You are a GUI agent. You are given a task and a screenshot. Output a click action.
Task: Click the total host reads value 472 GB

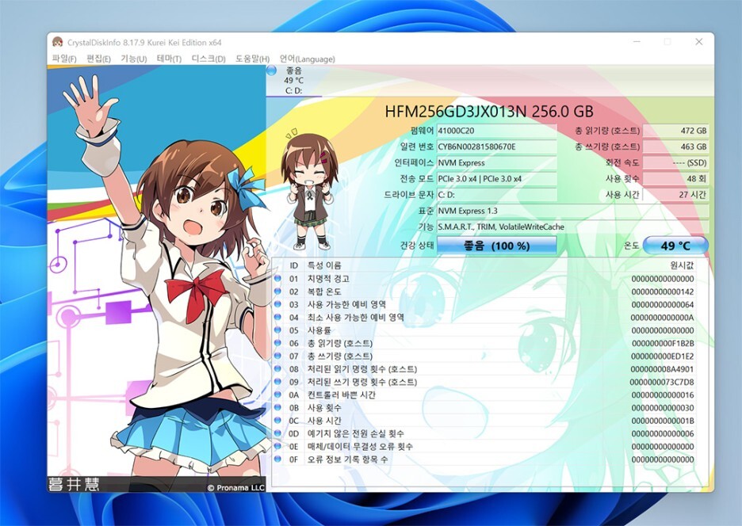click(x=675, y=131)
